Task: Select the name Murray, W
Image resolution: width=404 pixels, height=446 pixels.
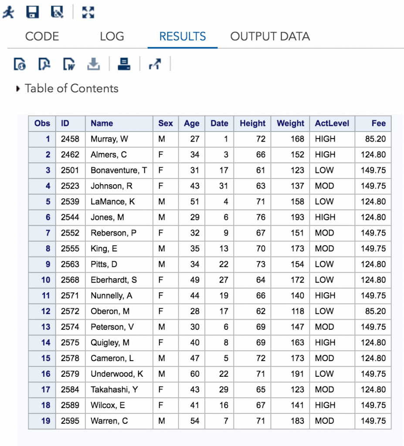Action: [109, 139]
